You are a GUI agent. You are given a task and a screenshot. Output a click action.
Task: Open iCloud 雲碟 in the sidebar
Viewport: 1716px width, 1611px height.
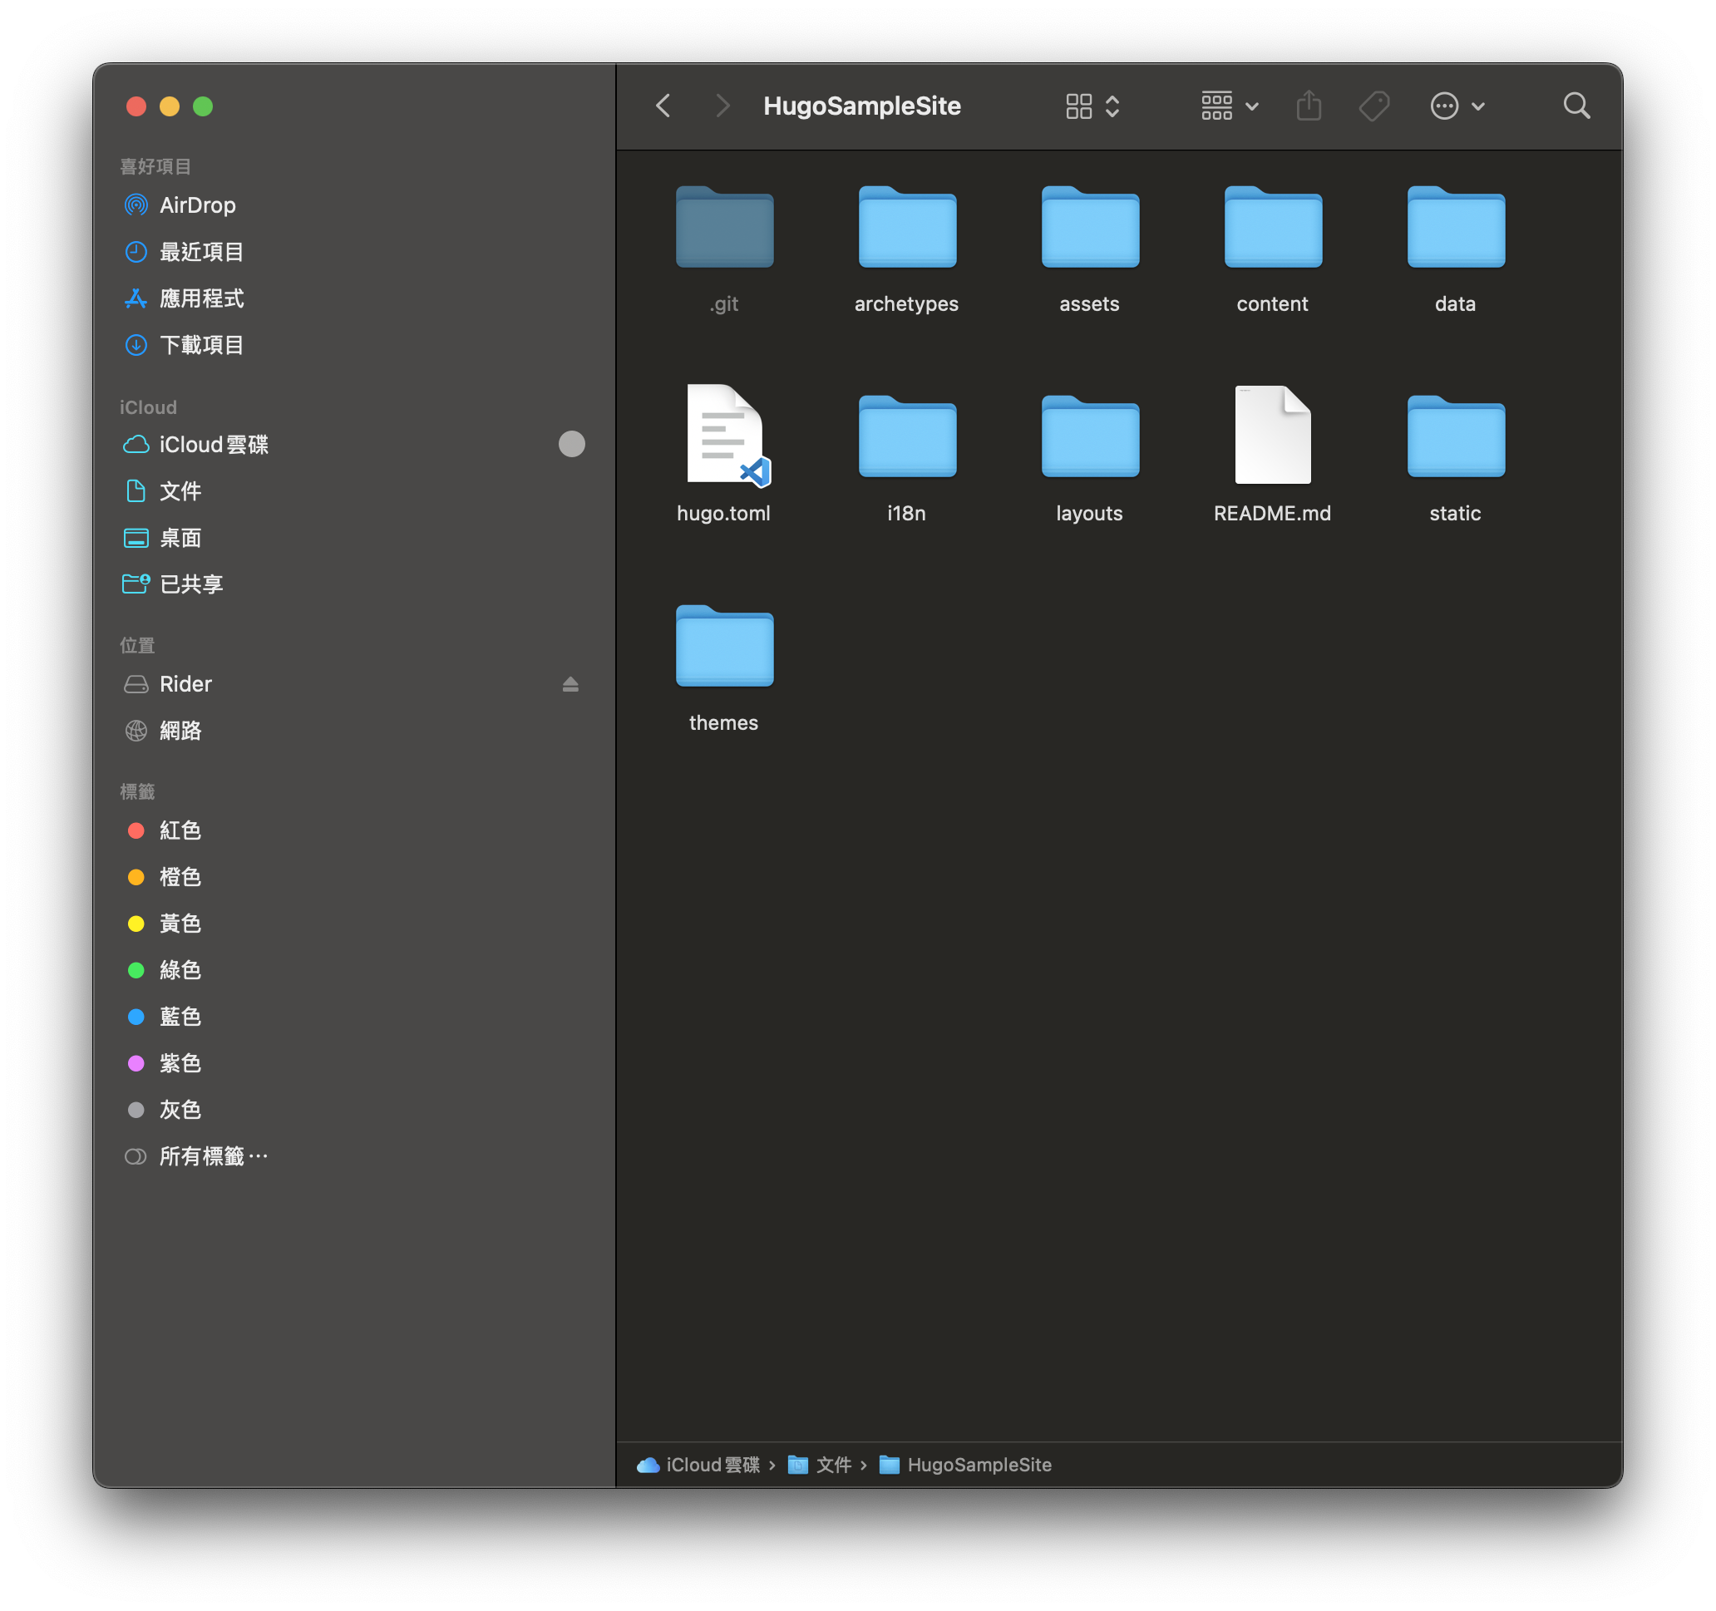(x=355, y=445)
